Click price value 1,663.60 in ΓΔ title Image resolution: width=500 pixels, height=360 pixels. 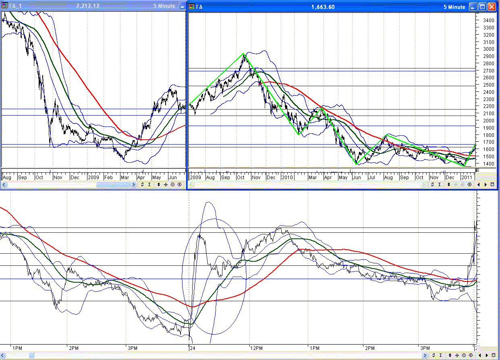click(323, 7)
